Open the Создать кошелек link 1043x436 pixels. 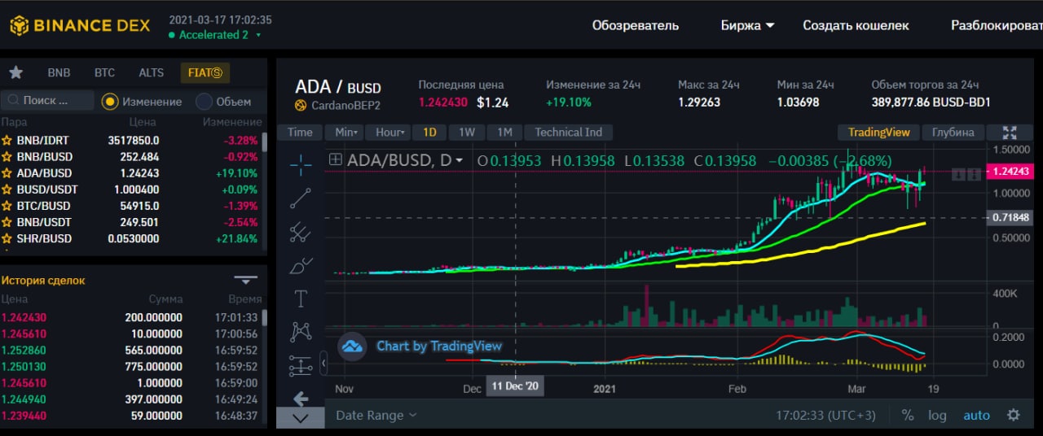click(x=856, y=25)
